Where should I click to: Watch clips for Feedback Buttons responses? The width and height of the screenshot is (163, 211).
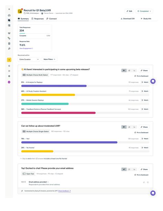(x=145, y=109)
